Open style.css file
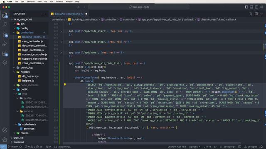Viewport: 266px width, 149px height. 29,129
